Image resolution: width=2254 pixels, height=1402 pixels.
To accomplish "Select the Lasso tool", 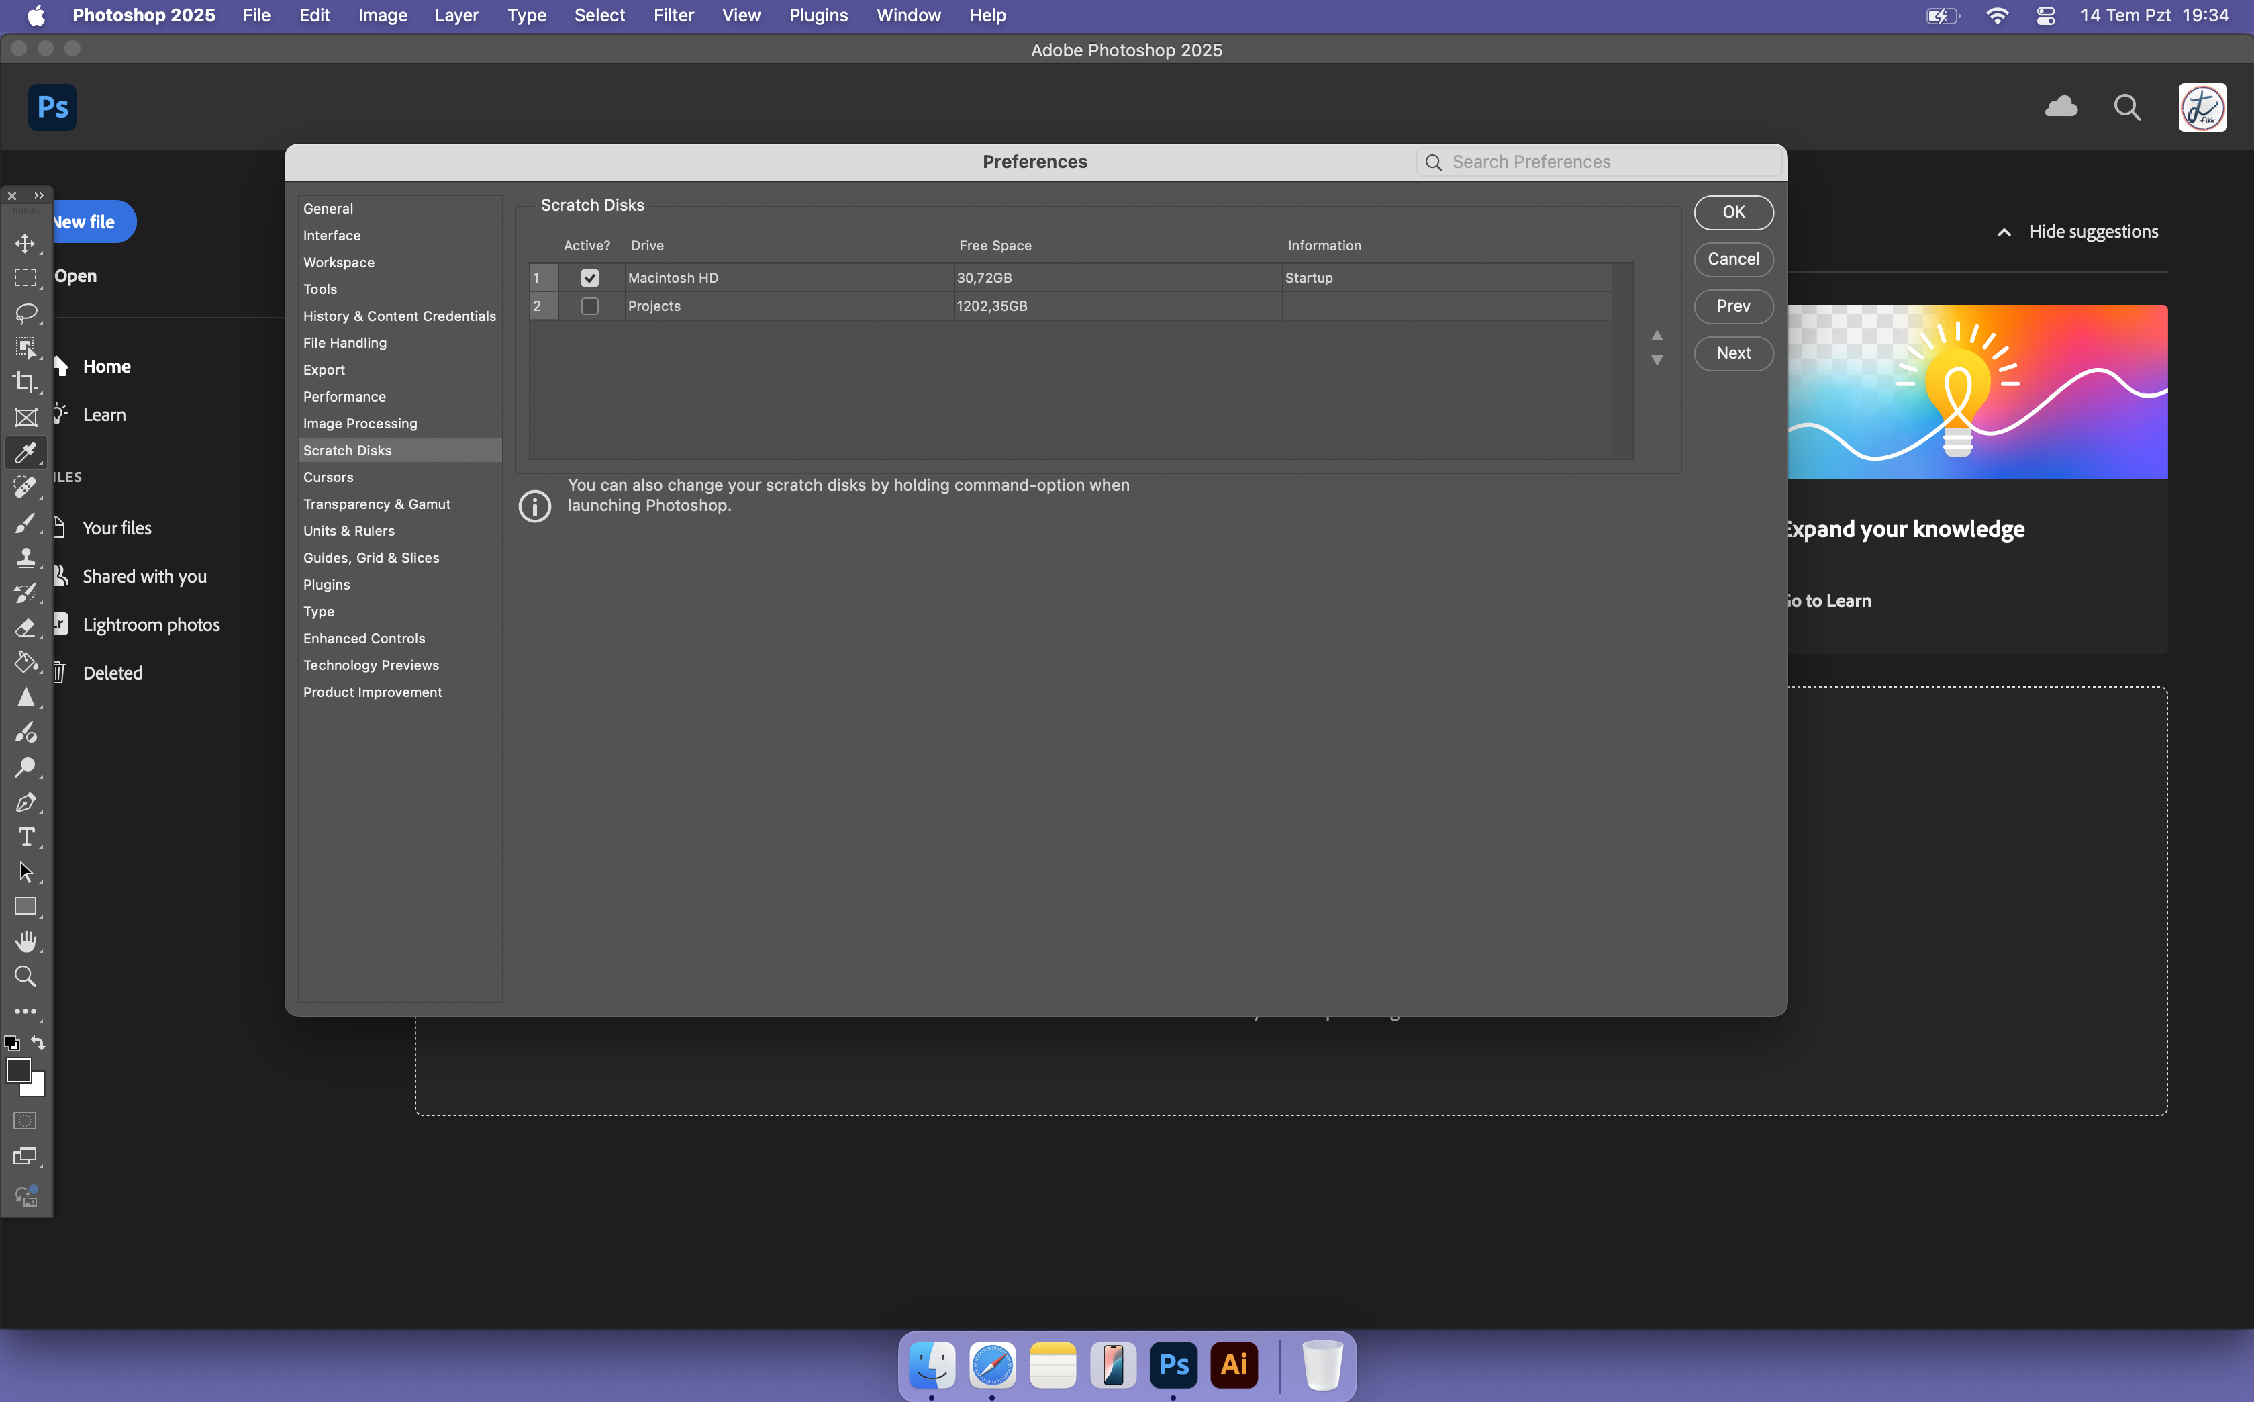I will pyautogui.click(x=25, y=312).
